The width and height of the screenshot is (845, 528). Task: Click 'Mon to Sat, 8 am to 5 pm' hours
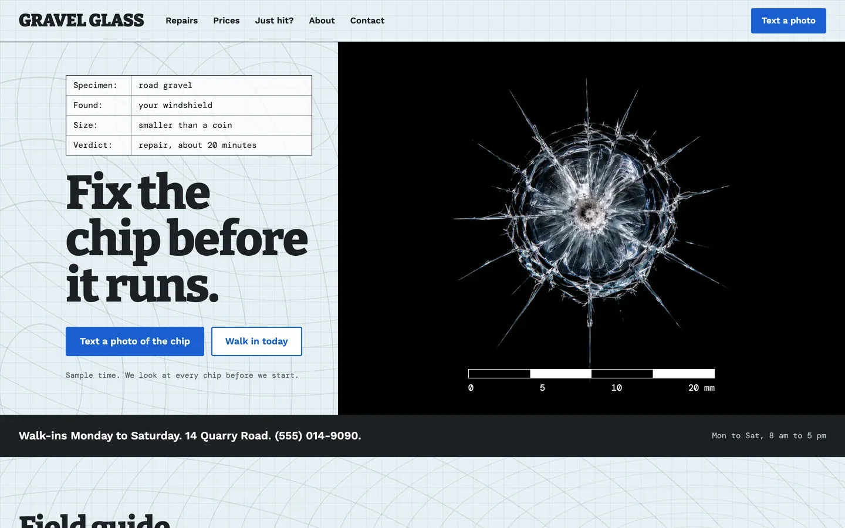[x=769, y=436]
